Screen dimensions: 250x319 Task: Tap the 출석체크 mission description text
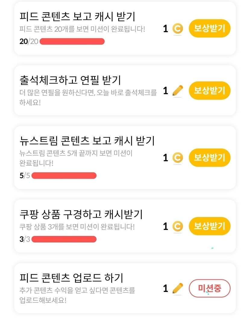88,97
